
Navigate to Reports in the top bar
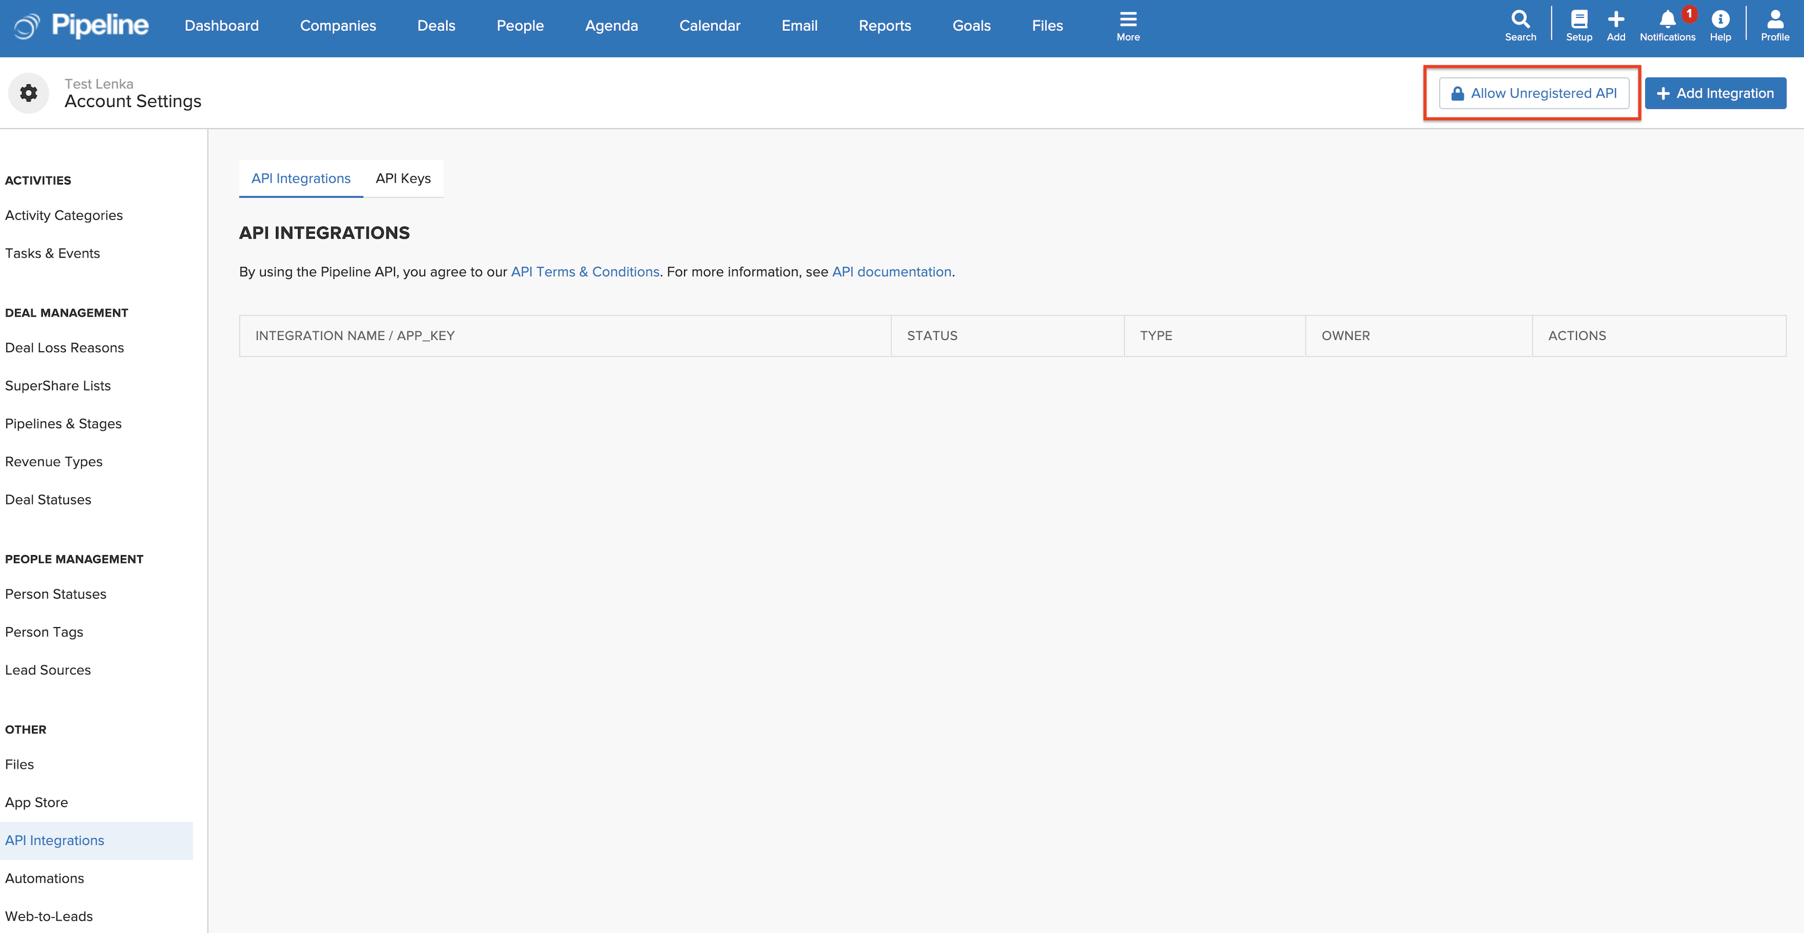coord(884,25)
